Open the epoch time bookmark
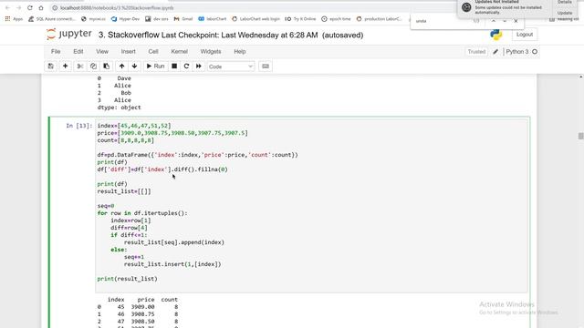The width and height of the screenshot is (584, 328). tap(336, 19)
